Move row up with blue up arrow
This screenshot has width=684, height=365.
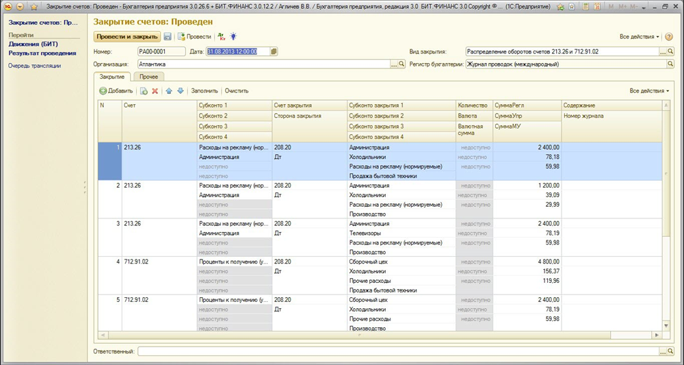pos(169,90)
